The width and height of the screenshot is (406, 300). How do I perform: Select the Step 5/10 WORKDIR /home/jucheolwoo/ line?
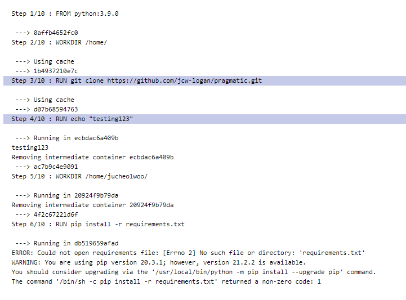(79, 176)
